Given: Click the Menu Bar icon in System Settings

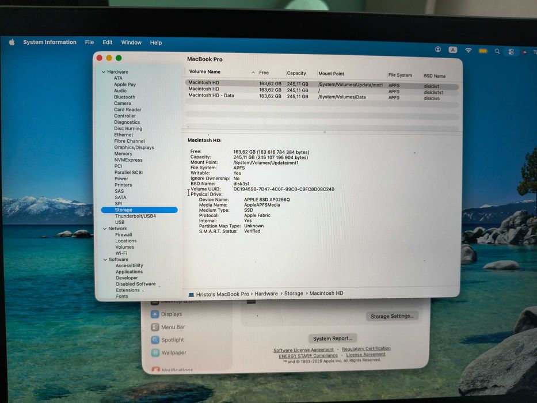Looking at the screenshot, I should pos(155,327).
